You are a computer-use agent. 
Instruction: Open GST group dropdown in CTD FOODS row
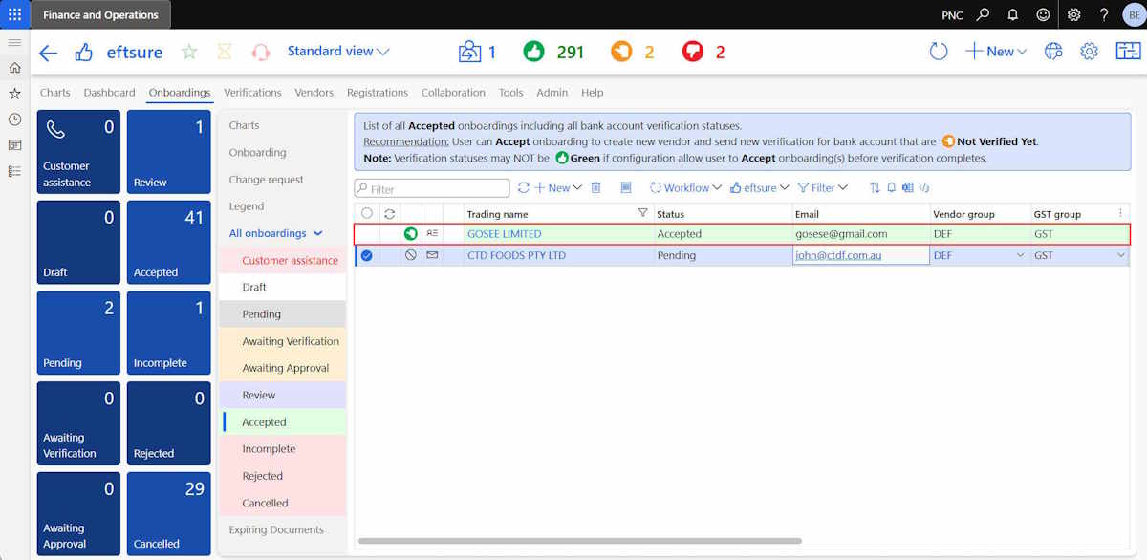coord(1121,255)
